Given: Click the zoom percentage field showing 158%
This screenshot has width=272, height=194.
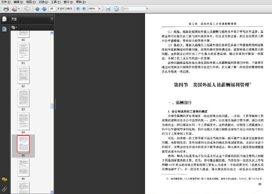Looking at the screenshot, I should [x=92, y=9].
